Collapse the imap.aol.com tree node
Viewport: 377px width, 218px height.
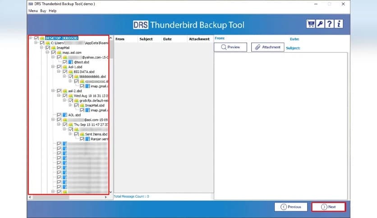pyautogui.click(x=47, y=52)
